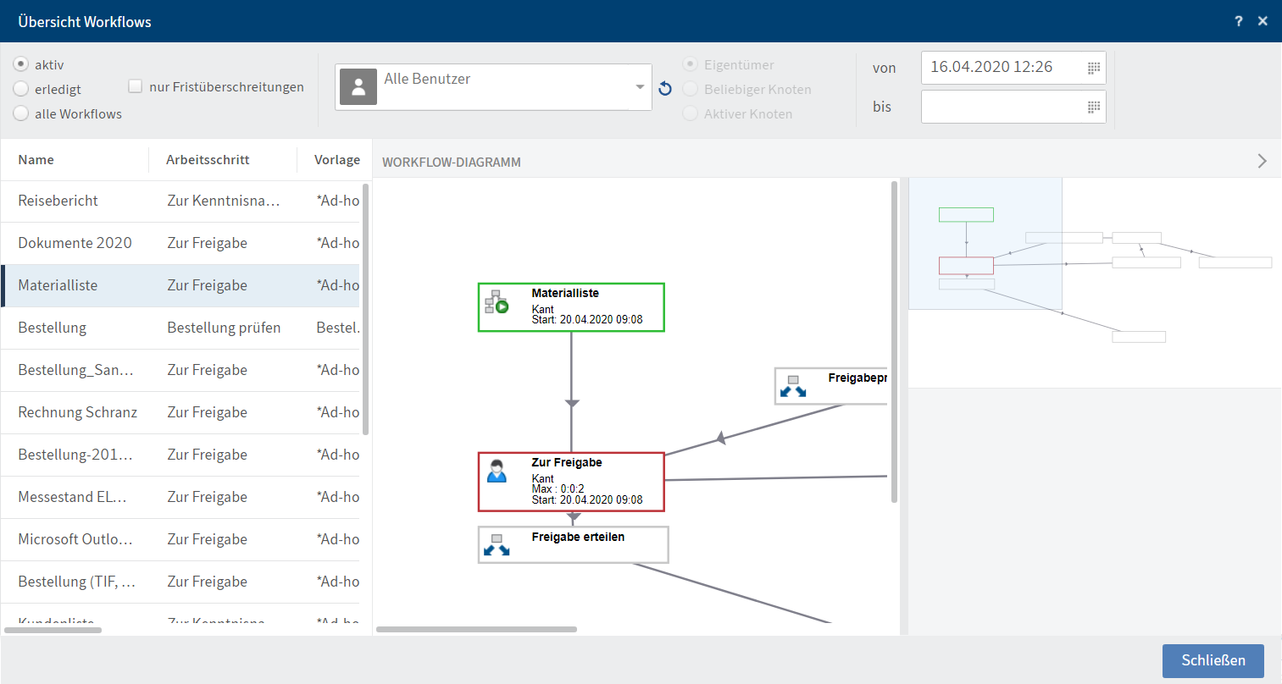Select the Bestellung (TIF, … workflow row

[180, 582]
